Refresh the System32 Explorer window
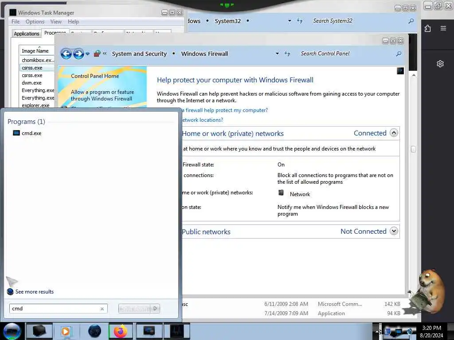454x340 pixels. pyautogui.click(x=300, y=21)
